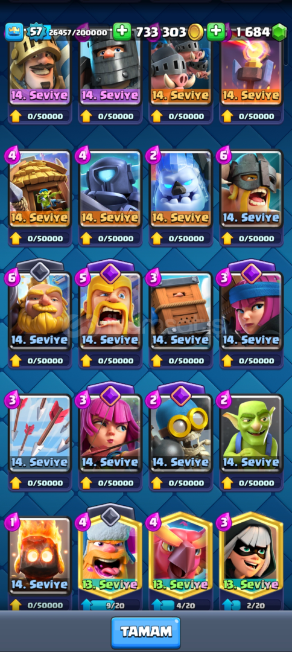This screenshot has width=292, height=652.
Task: Click the blue crown trophy icon
Action: pyautogui.click(x=14, y=33)
